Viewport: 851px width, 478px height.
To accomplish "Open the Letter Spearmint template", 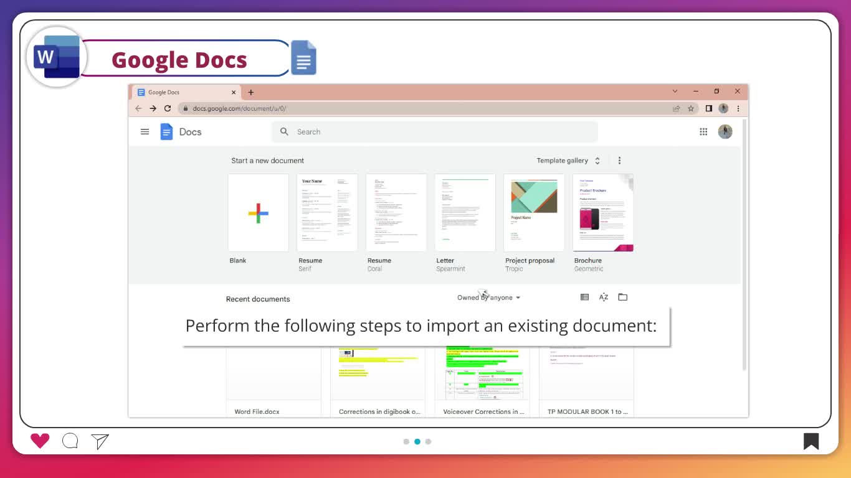I will point(465,213).
